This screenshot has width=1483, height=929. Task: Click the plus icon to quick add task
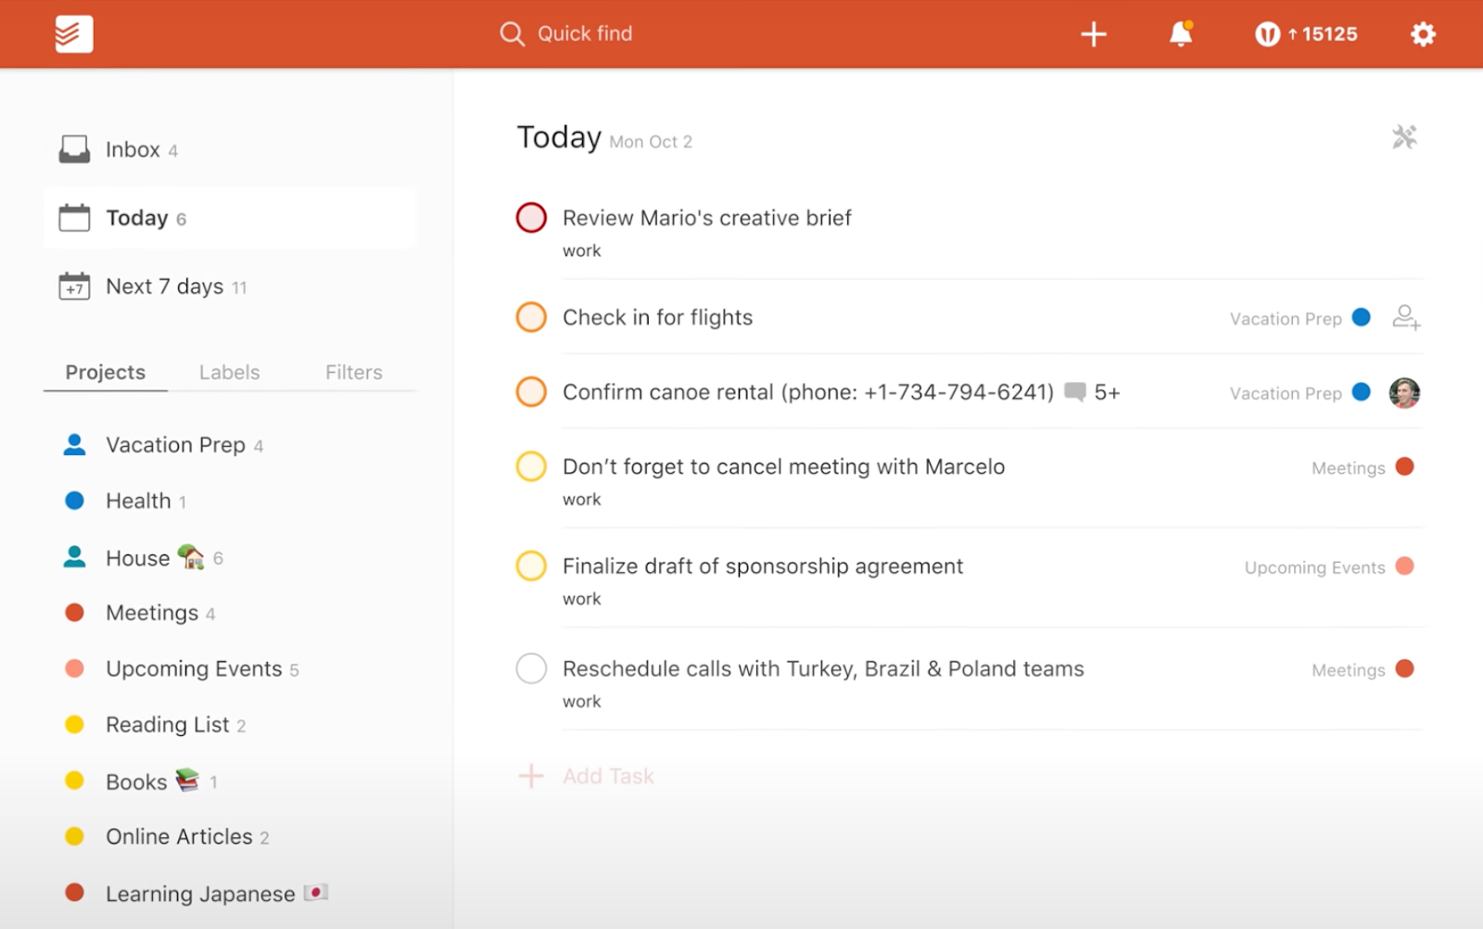click(x=1094, y=34)
